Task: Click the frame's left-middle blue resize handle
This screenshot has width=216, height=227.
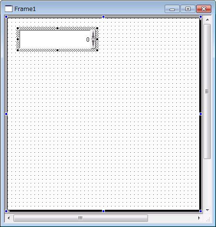Action: pos(6,114)
